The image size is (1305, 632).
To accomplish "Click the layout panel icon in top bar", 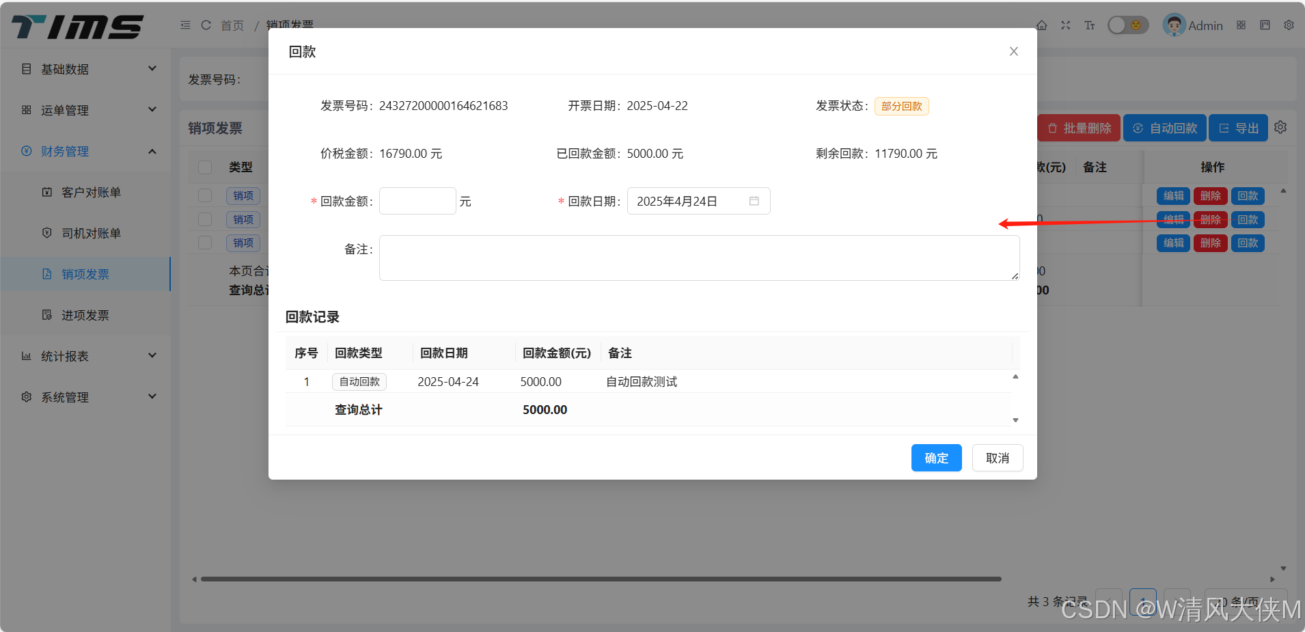I will 1265,25.
